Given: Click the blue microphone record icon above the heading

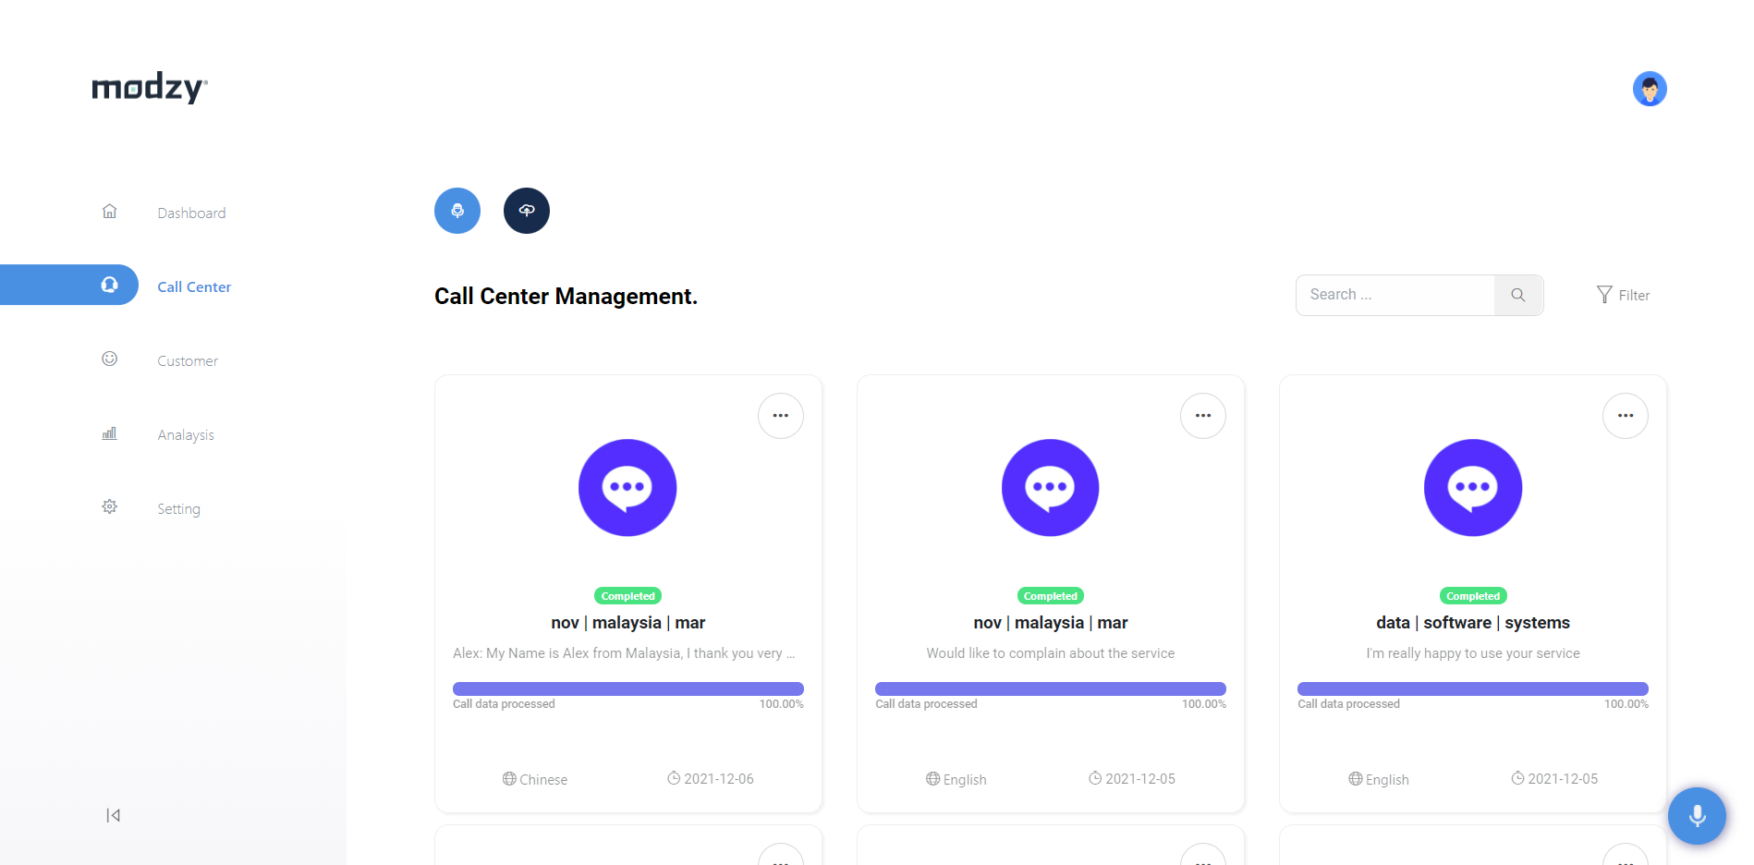Looking at the screenshot, I should coord(457,211).
